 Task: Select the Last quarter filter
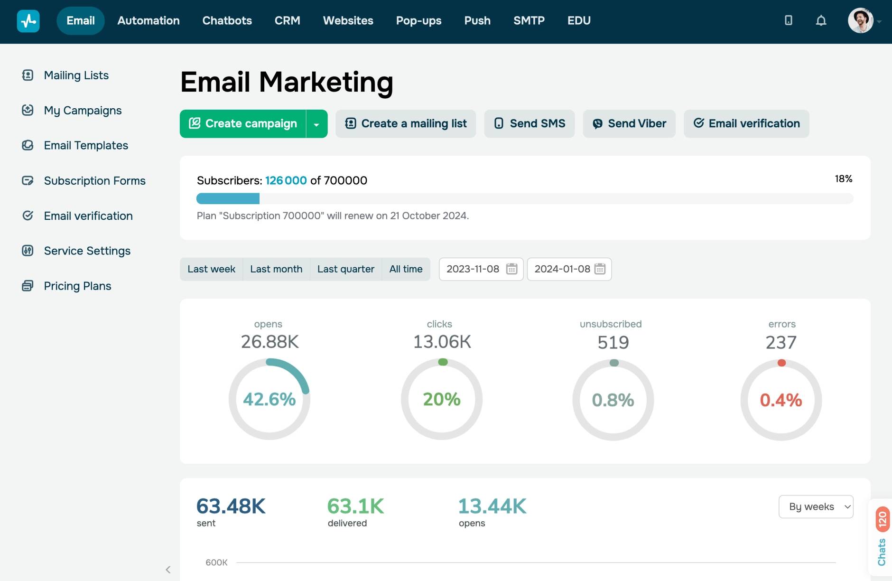[346, 269]
